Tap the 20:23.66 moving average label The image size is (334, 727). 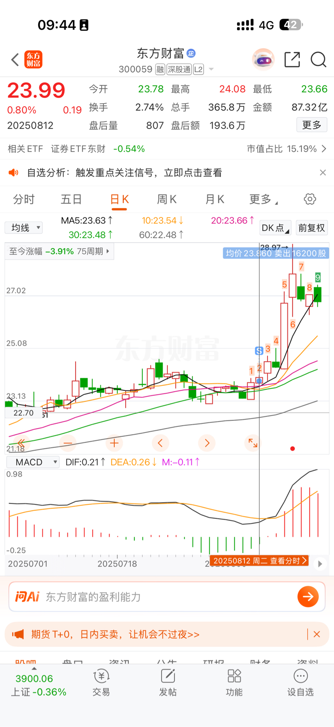233,220
